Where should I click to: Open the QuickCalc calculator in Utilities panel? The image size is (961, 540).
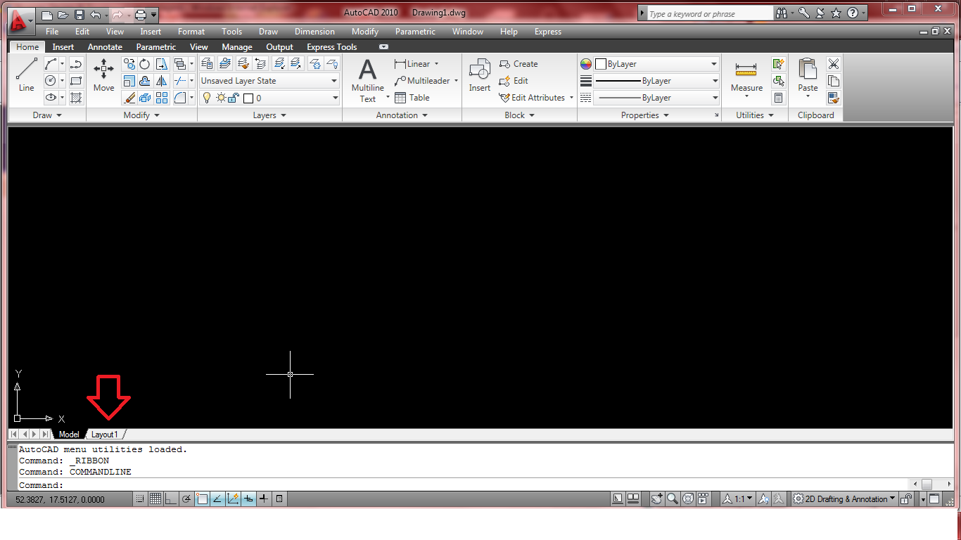point(779,97)
